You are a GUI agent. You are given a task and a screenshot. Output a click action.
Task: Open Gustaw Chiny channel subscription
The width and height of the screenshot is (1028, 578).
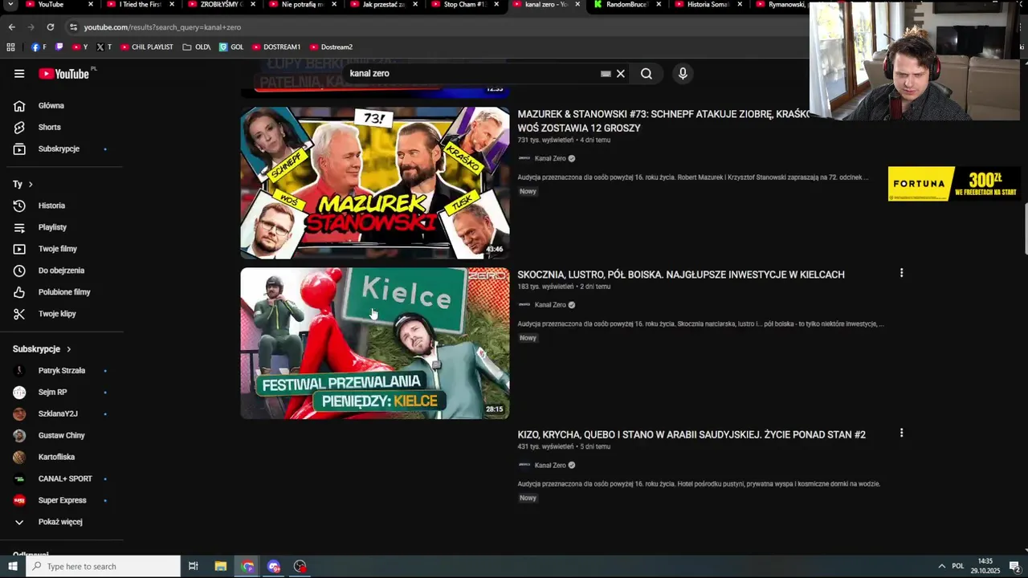click(x=62, y=436)
